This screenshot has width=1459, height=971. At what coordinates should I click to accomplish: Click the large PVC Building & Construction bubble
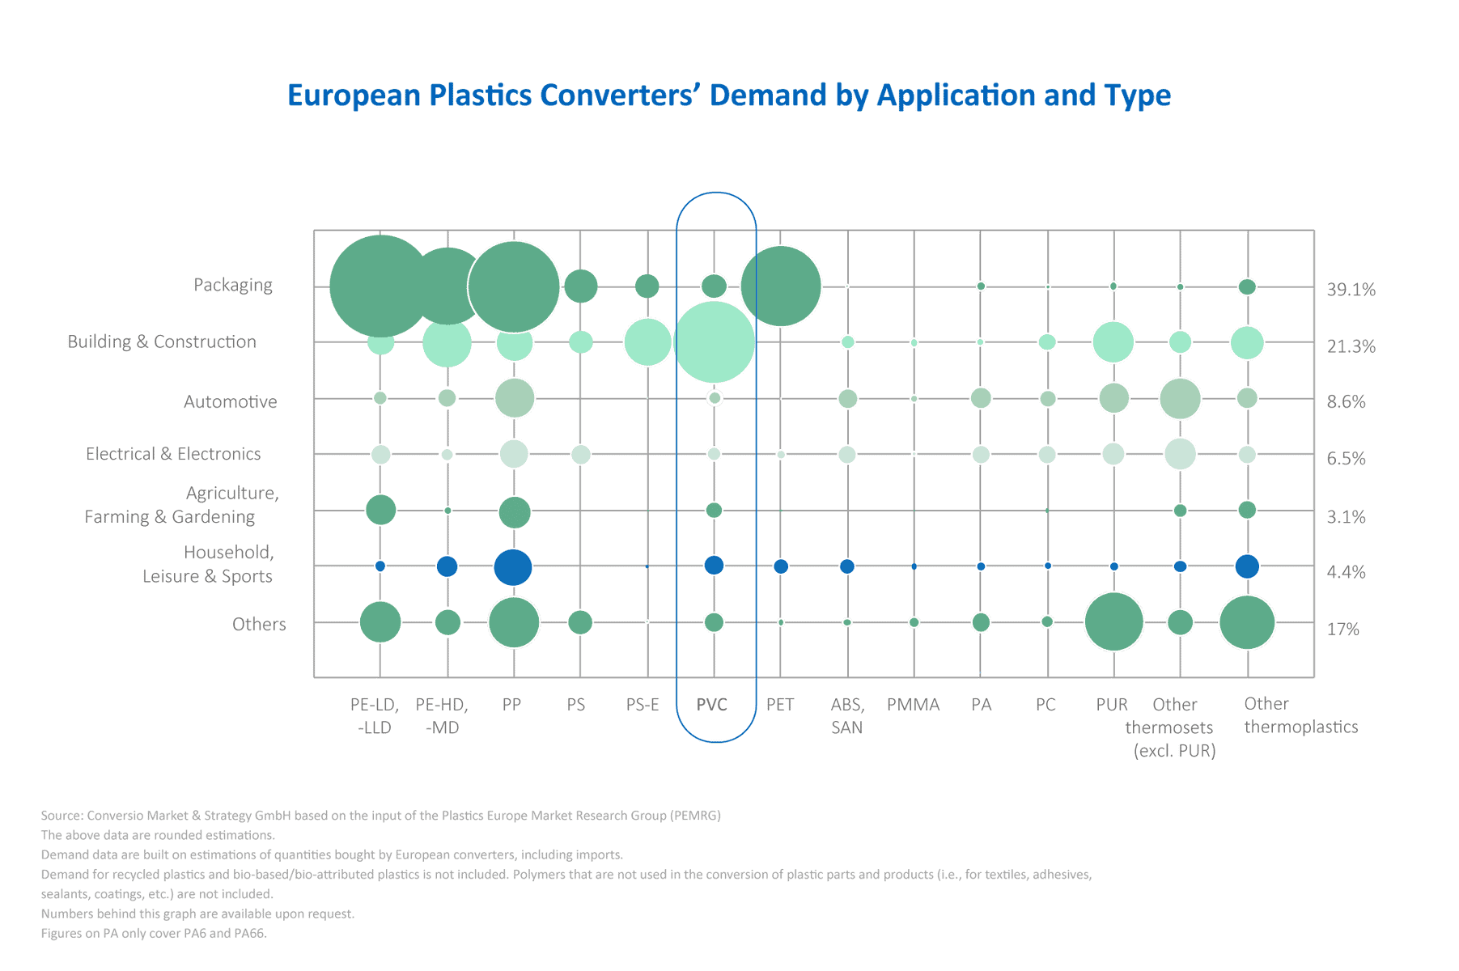point(714,342)
